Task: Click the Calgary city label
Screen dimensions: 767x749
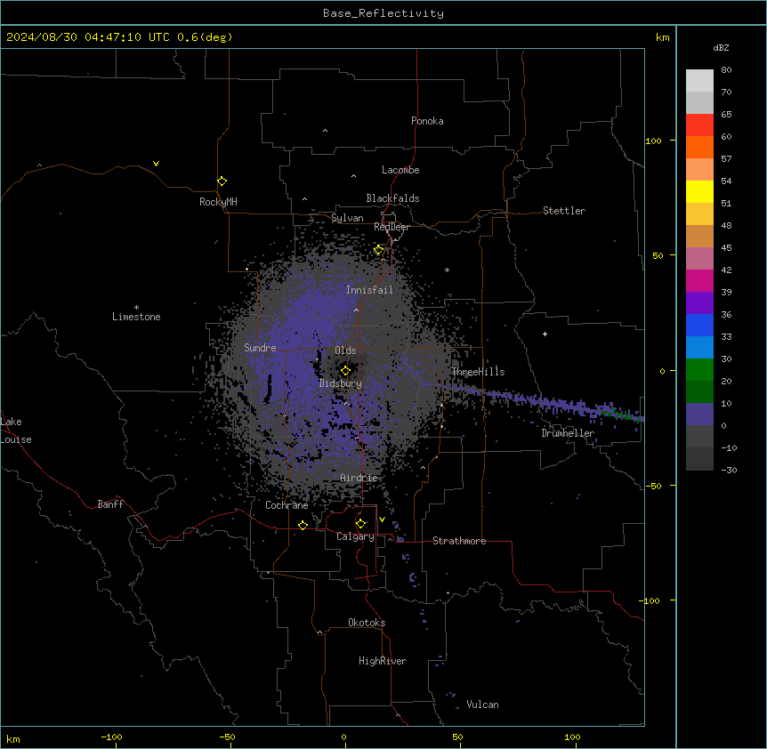Action: coord(356,536)
